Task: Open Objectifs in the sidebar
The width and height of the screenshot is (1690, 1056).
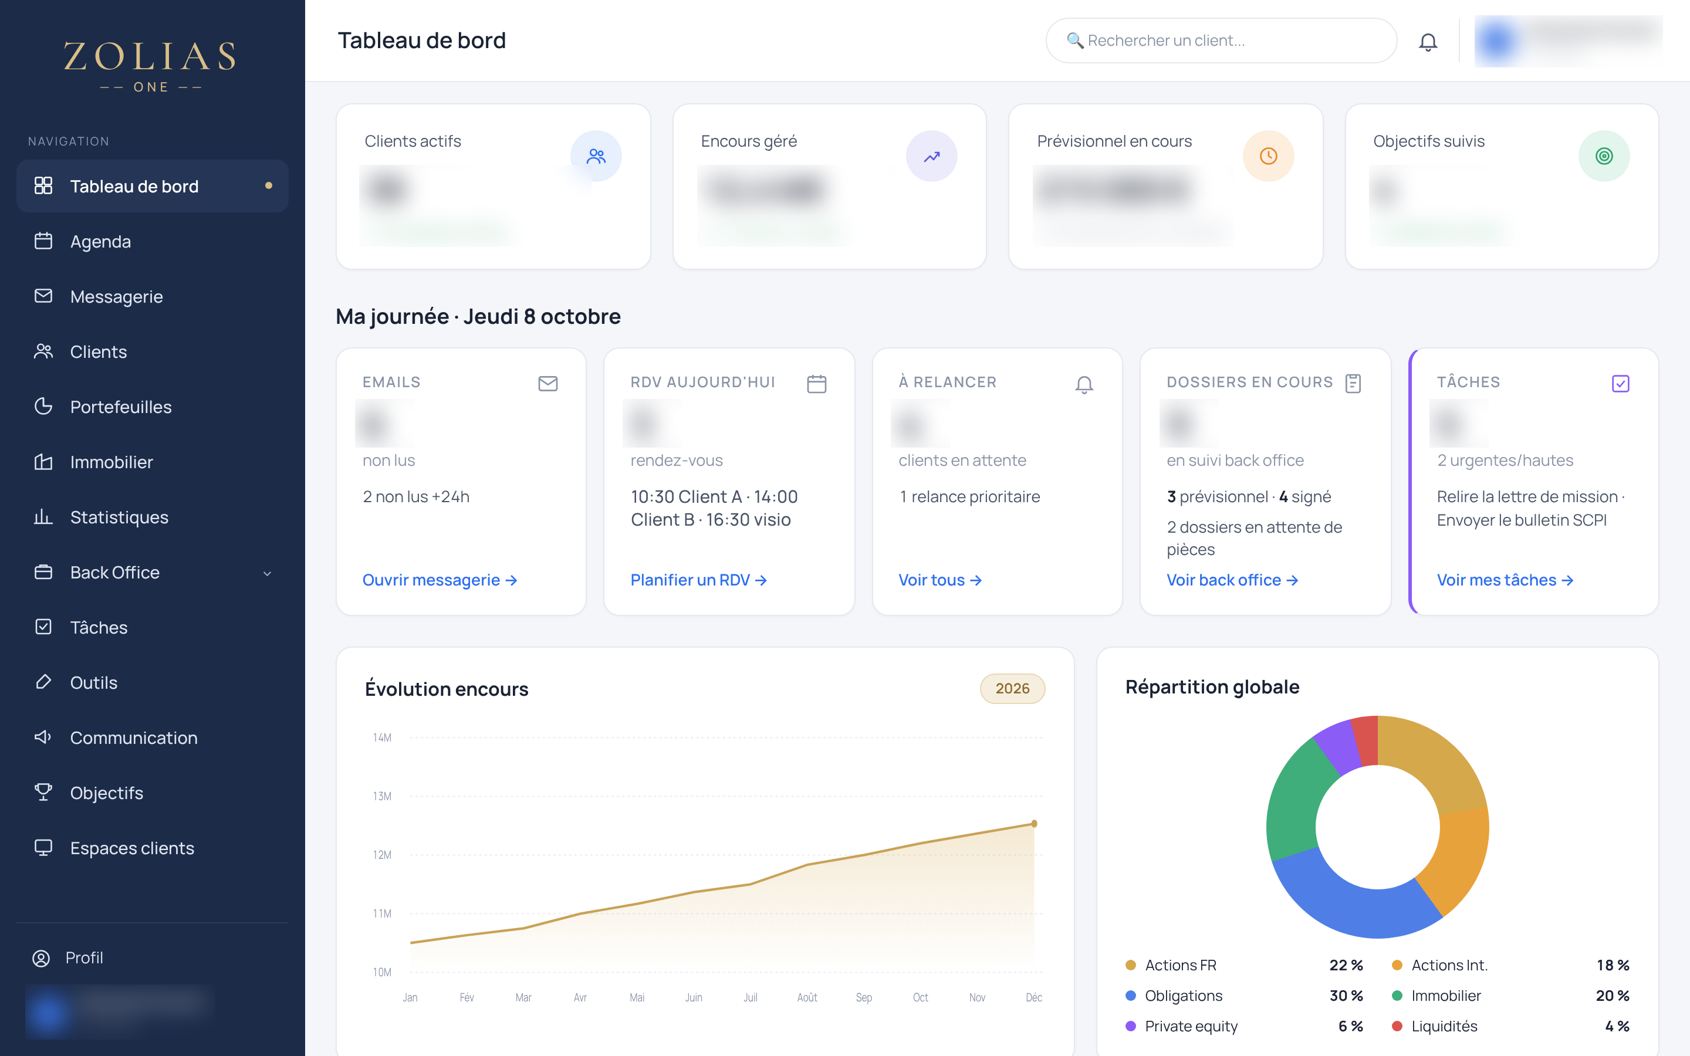Action: pyautogui.click(x=152, y=793)
